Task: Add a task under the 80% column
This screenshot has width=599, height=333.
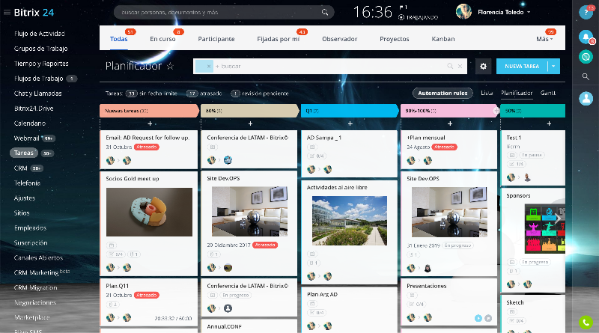Action: point(250,123)
